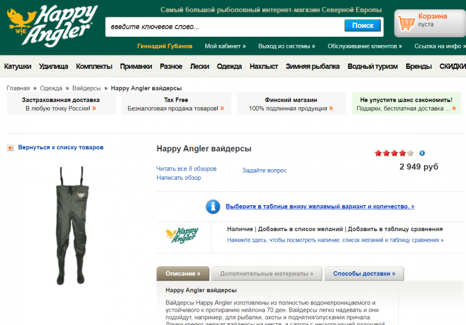Select the Описание tab
The width and height of the screenshot is (466, 325).
point(183,274)
